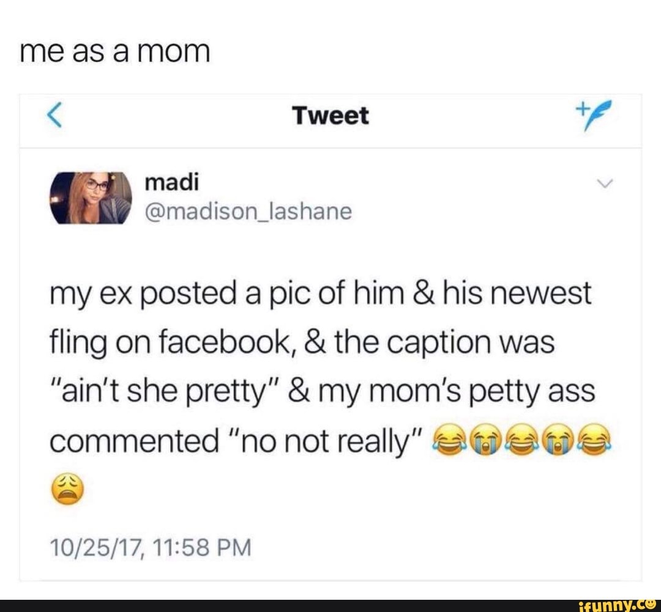Go back using the blue left arrow
This screenshot has height=612, width=661.
click(x=55, y=114)
